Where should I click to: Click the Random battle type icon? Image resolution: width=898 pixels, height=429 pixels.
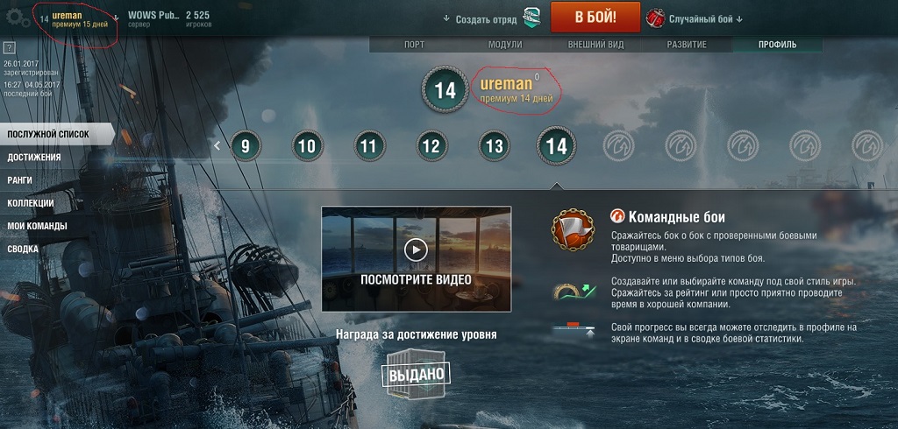pos(655,18)
